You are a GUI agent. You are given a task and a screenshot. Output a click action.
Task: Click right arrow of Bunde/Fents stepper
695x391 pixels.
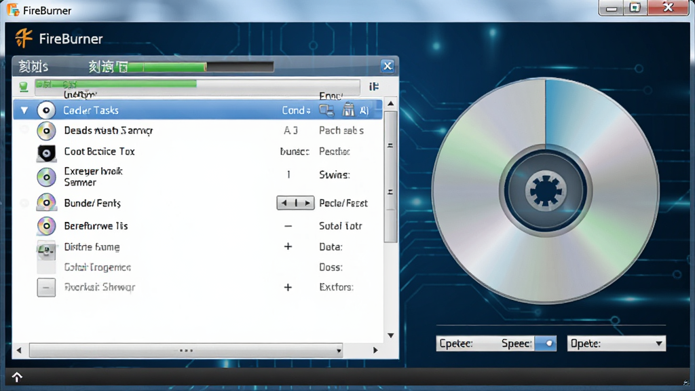point(307,203)
